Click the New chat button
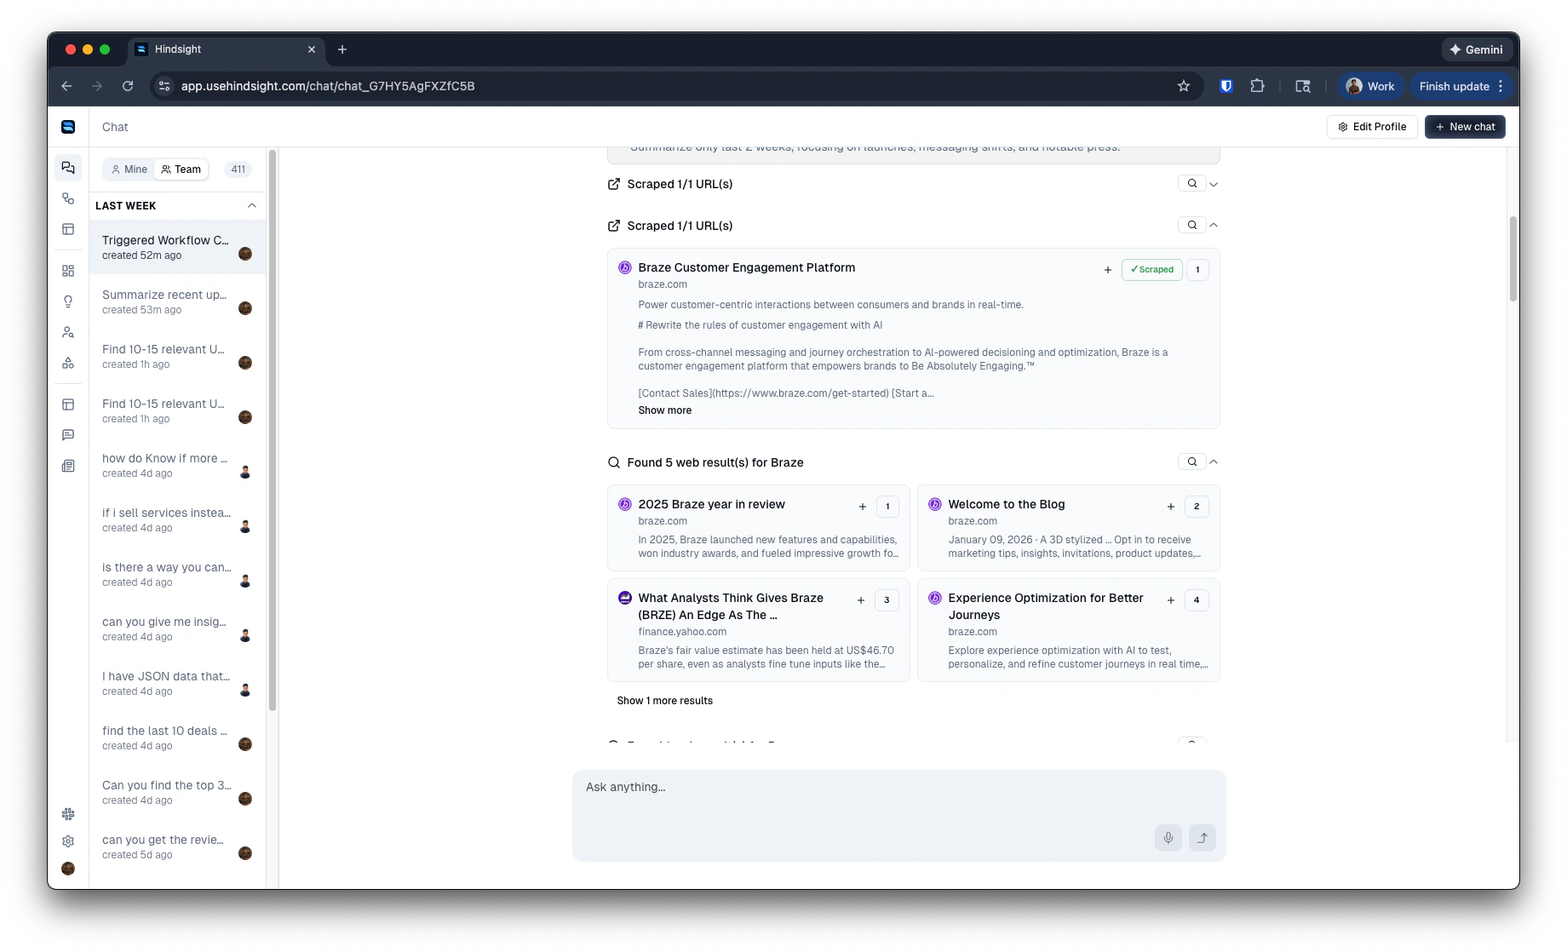 [1465, 126]
